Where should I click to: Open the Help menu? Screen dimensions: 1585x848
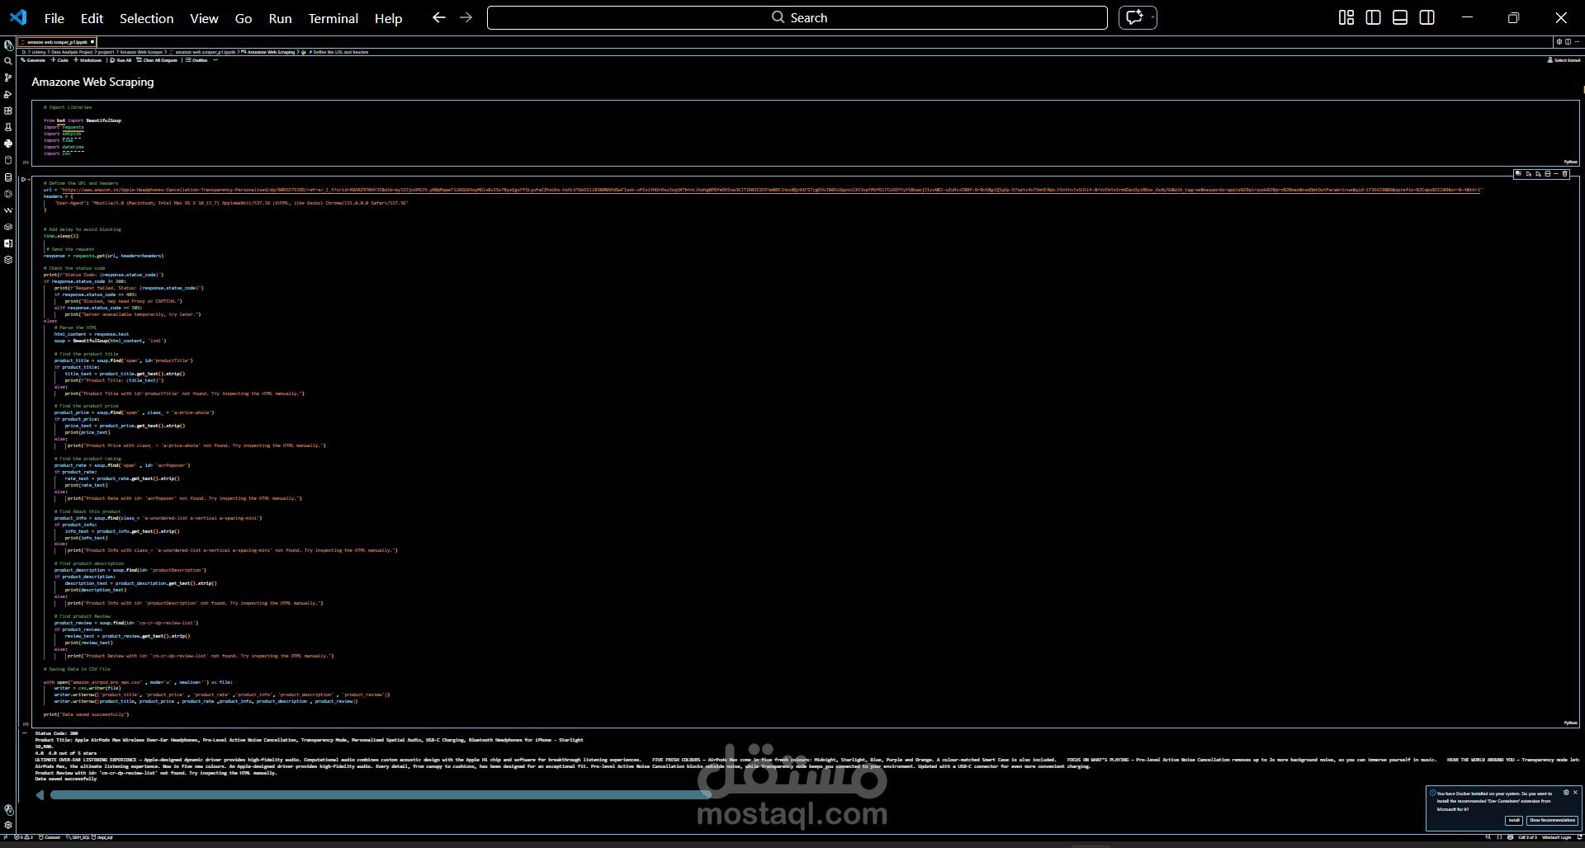click(388, 18)
